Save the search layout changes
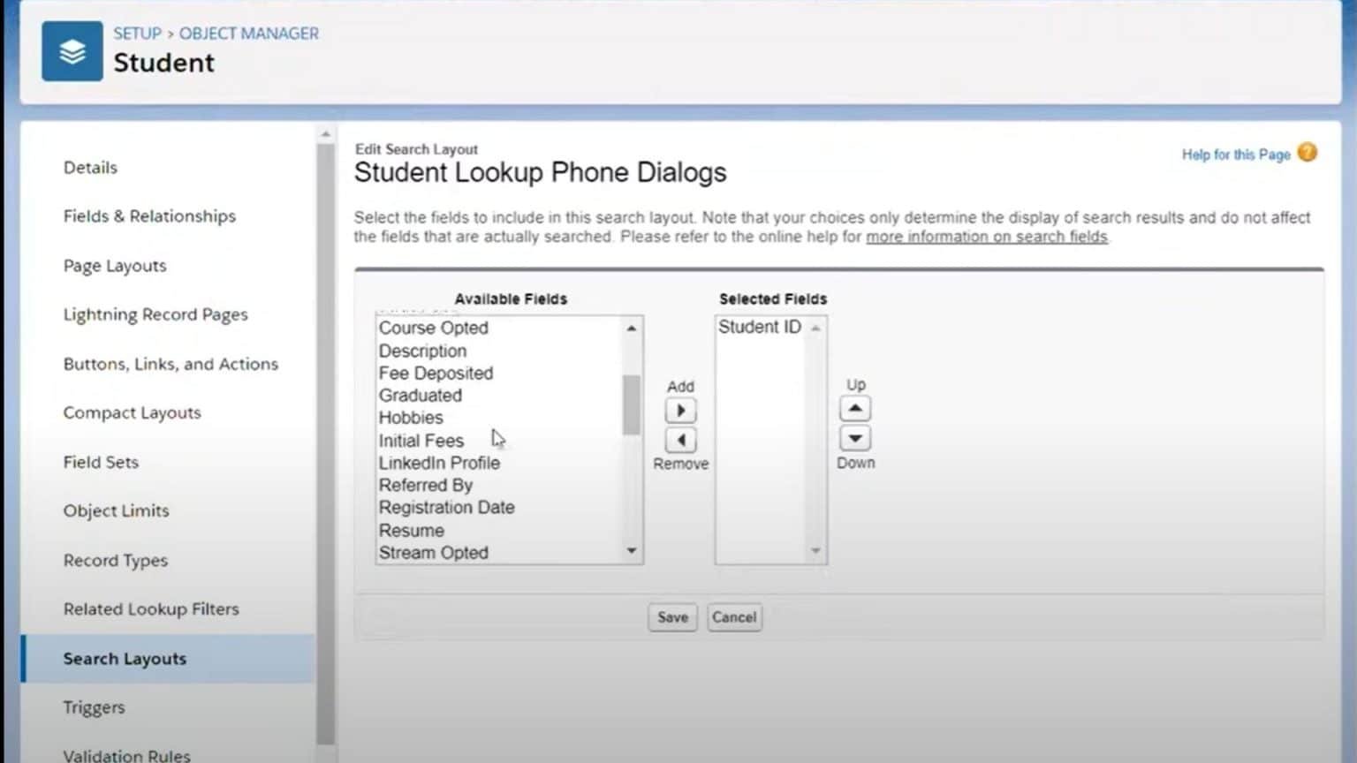The image size is (1357, 763). click(x=671, y=617)
